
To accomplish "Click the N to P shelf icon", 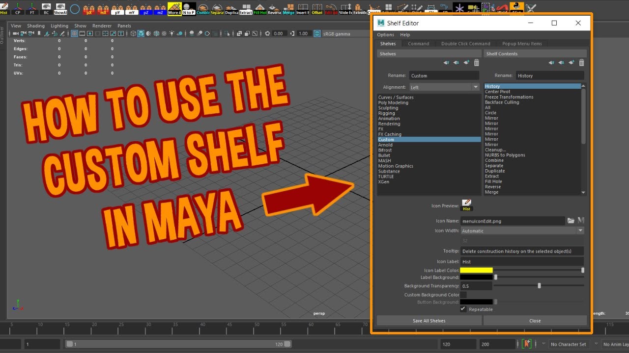I will (189, 9).
